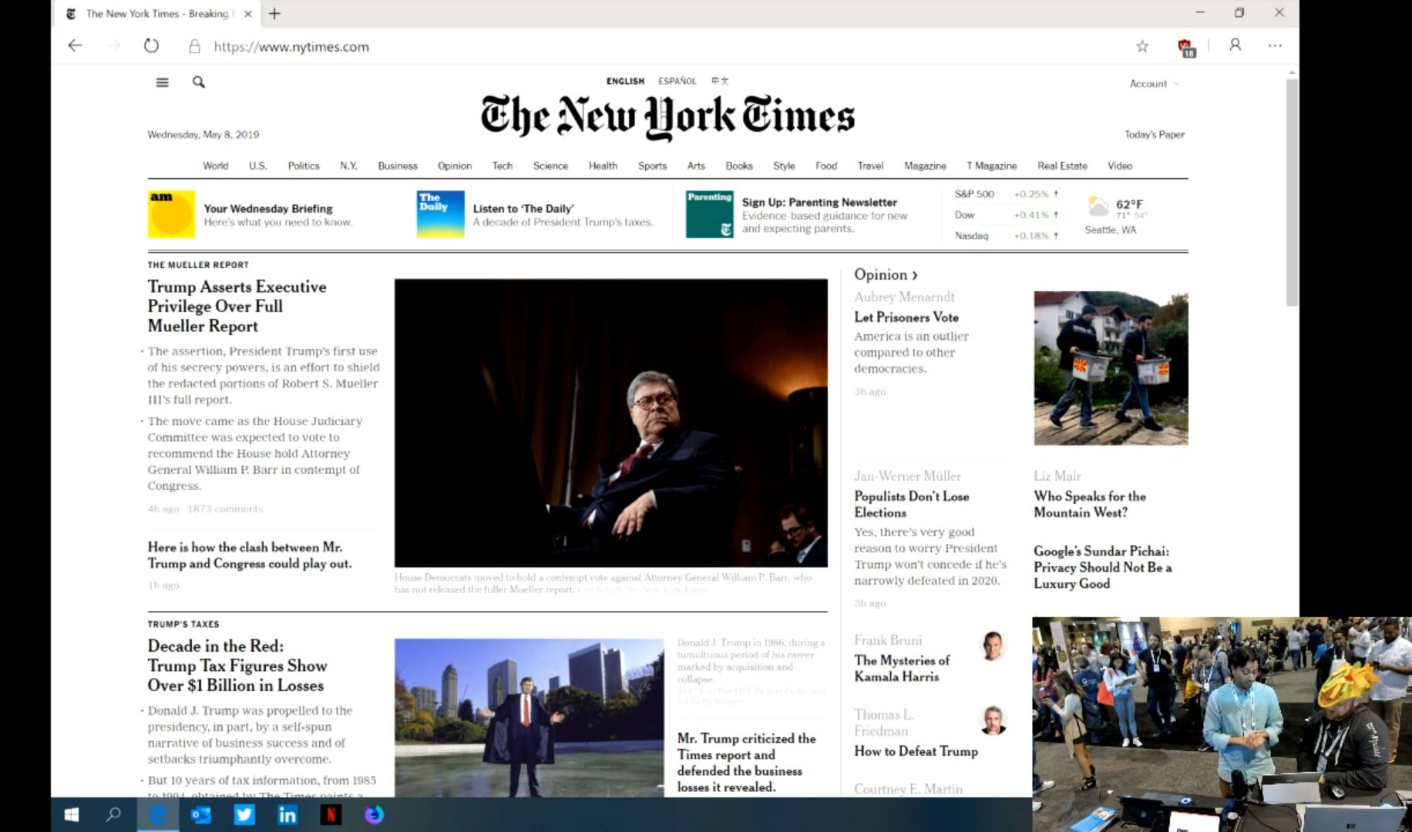
Task: Open 'Populists Don't Lose Elections' opinion
Action: [911, 504]
